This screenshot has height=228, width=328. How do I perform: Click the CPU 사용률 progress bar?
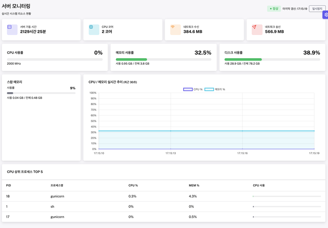(55, 59)
